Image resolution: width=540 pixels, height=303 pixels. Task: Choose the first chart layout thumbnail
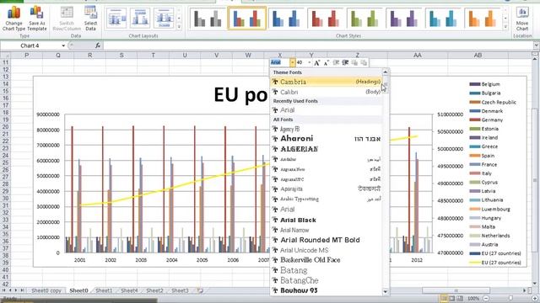click(116, 18)
